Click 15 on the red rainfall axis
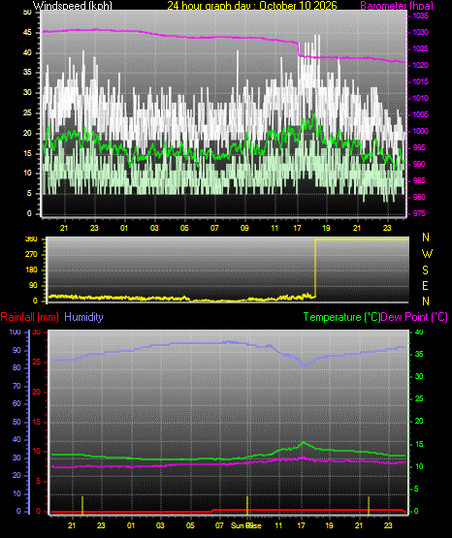The height and width of the screenshot is (538, 452). coord(37,422)
